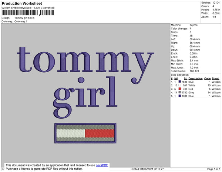Select the Trims value '18'

click(x=191, y=36)
